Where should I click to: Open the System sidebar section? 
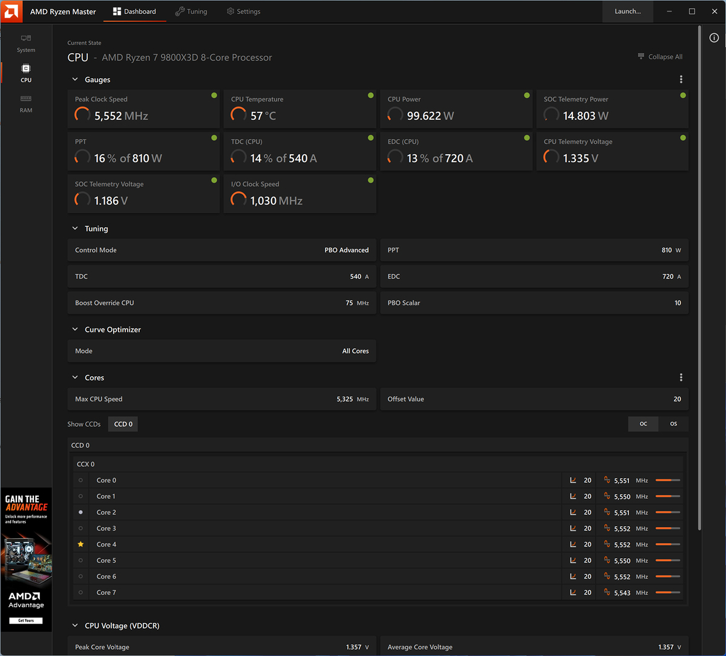pyautogui.click(x=26, y=43)
